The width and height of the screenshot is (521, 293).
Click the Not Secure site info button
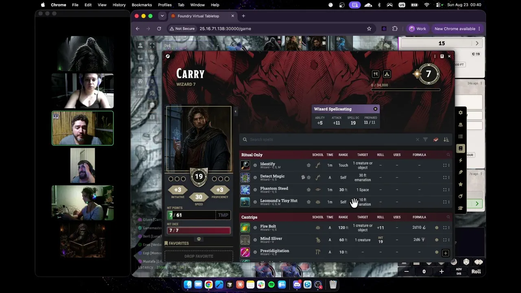(x=182, y=28)
